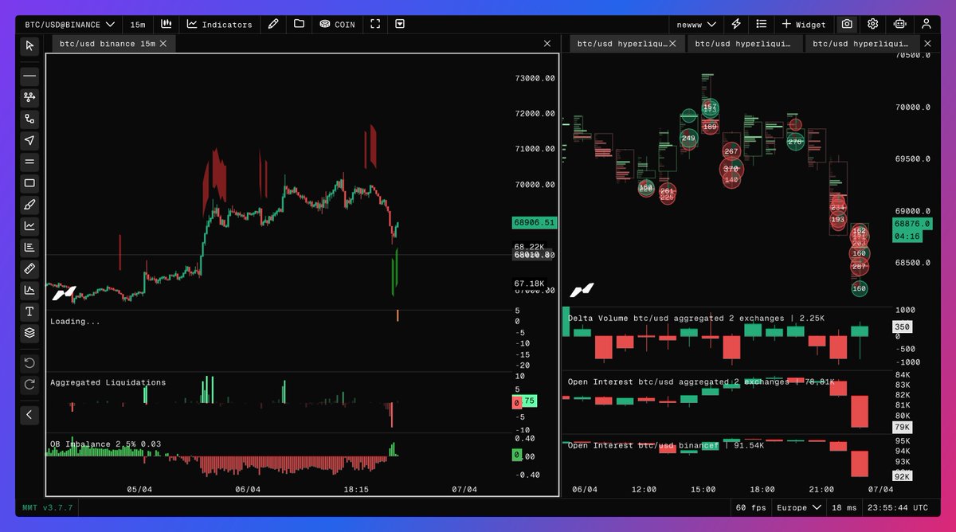Image resolution: width=956 pixels, height=532 pixels.
Task: Select the line chart projection tool
Action: pyautogui.click(x=29, y=226)
